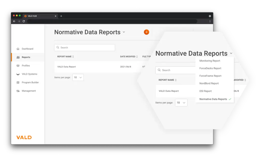
Task: Select ForceFrame Report menu option
Action: [210, 76]
